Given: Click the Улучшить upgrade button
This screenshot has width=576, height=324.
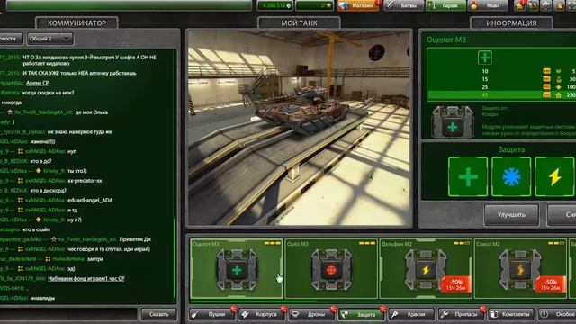Looking at the screenshot, I should point(511,214).
